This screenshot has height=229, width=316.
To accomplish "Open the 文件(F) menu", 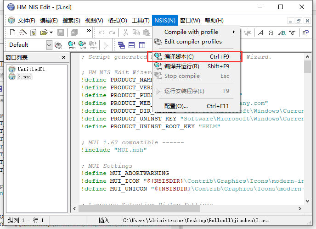I will point(26,21).
